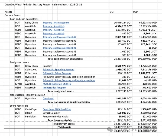Open Treasury - AssetHub link in USDC AssetHub row
The height and width of the screenshot is (136, 162).
pos(54,33)
